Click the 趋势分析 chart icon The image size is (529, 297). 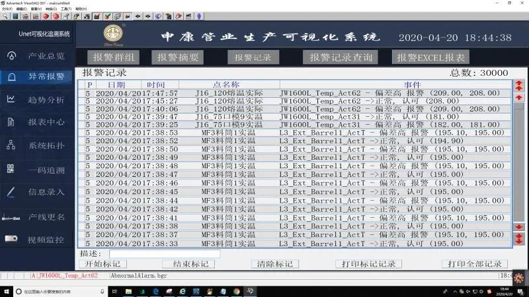coord(11,99)
